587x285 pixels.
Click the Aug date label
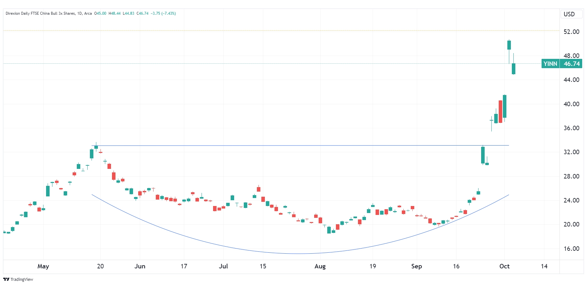click(x=320, y=266)
